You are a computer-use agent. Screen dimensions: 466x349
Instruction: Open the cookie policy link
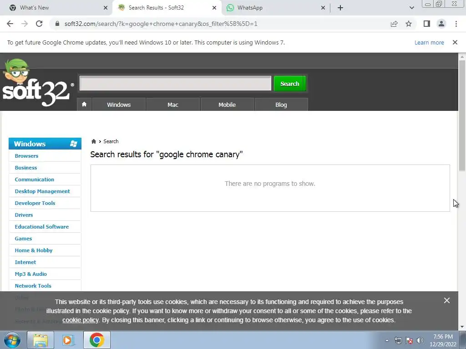coord(80,320)
